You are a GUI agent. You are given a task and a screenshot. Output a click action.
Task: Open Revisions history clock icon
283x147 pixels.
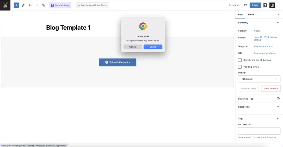click(278, 99)
